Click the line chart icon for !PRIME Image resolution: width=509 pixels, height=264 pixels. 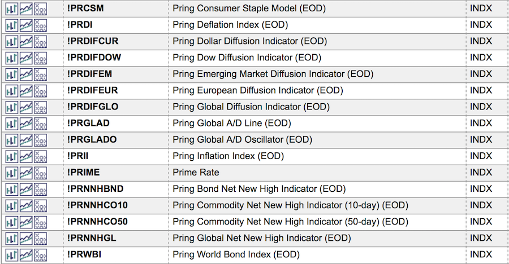(26, 173)
